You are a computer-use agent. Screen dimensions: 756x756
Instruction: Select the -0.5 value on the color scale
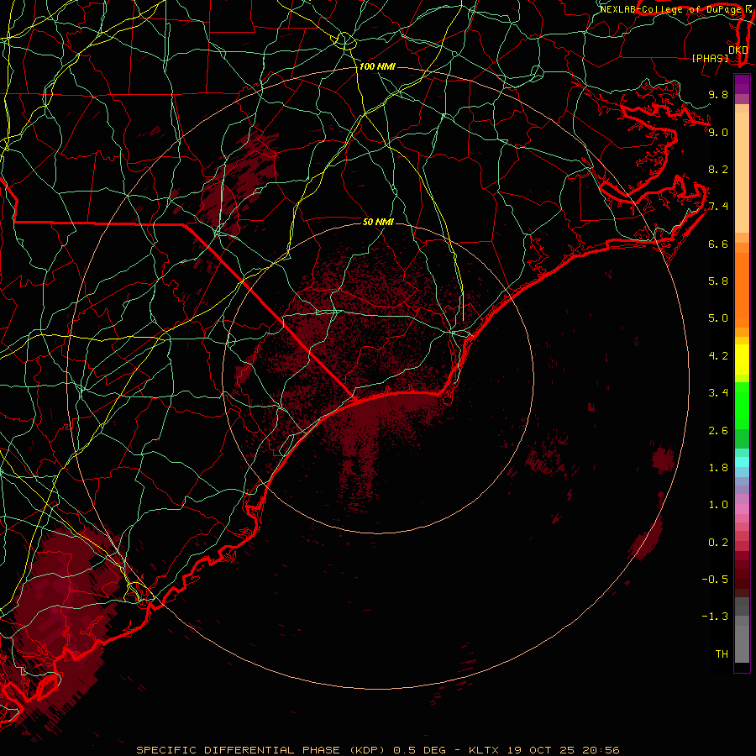click(715, 580)
